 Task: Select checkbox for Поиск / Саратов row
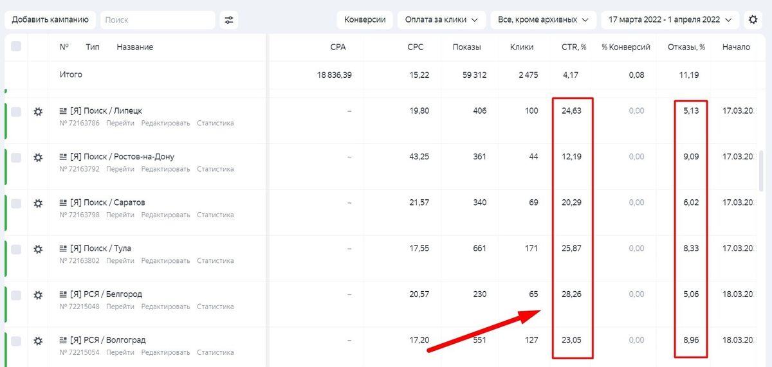click(16, 203)
